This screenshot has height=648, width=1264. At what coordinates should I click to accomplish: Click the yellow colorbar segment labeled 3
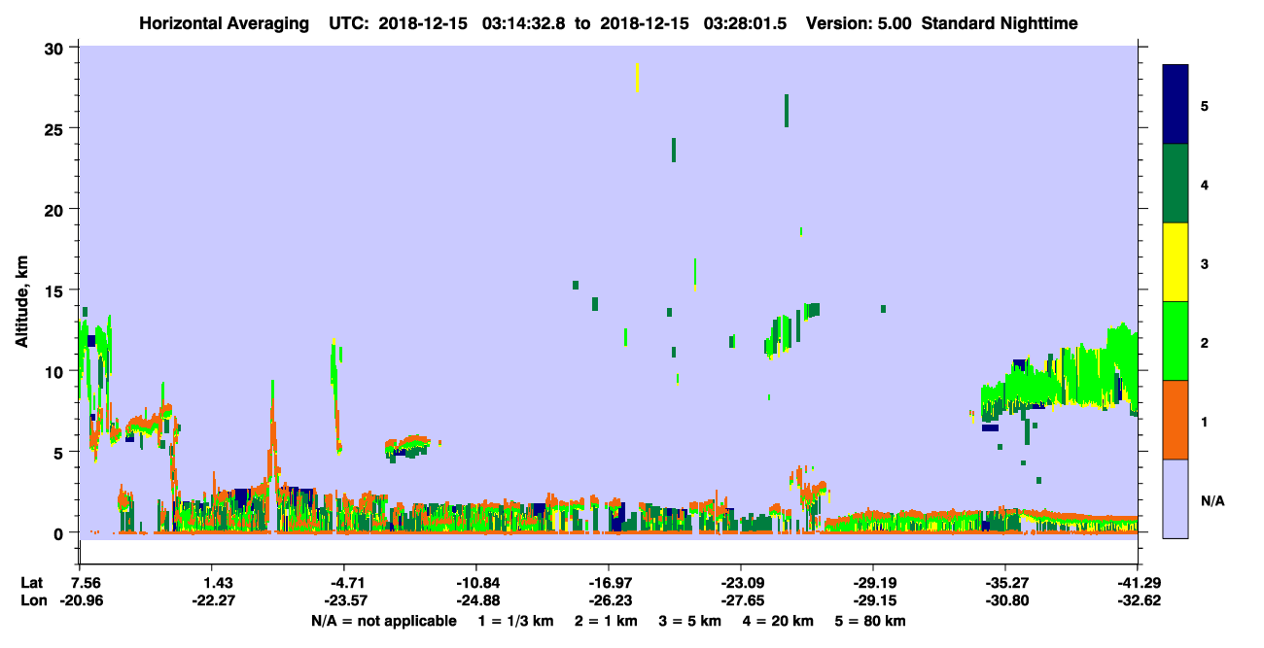click(x=1176, y=262)
